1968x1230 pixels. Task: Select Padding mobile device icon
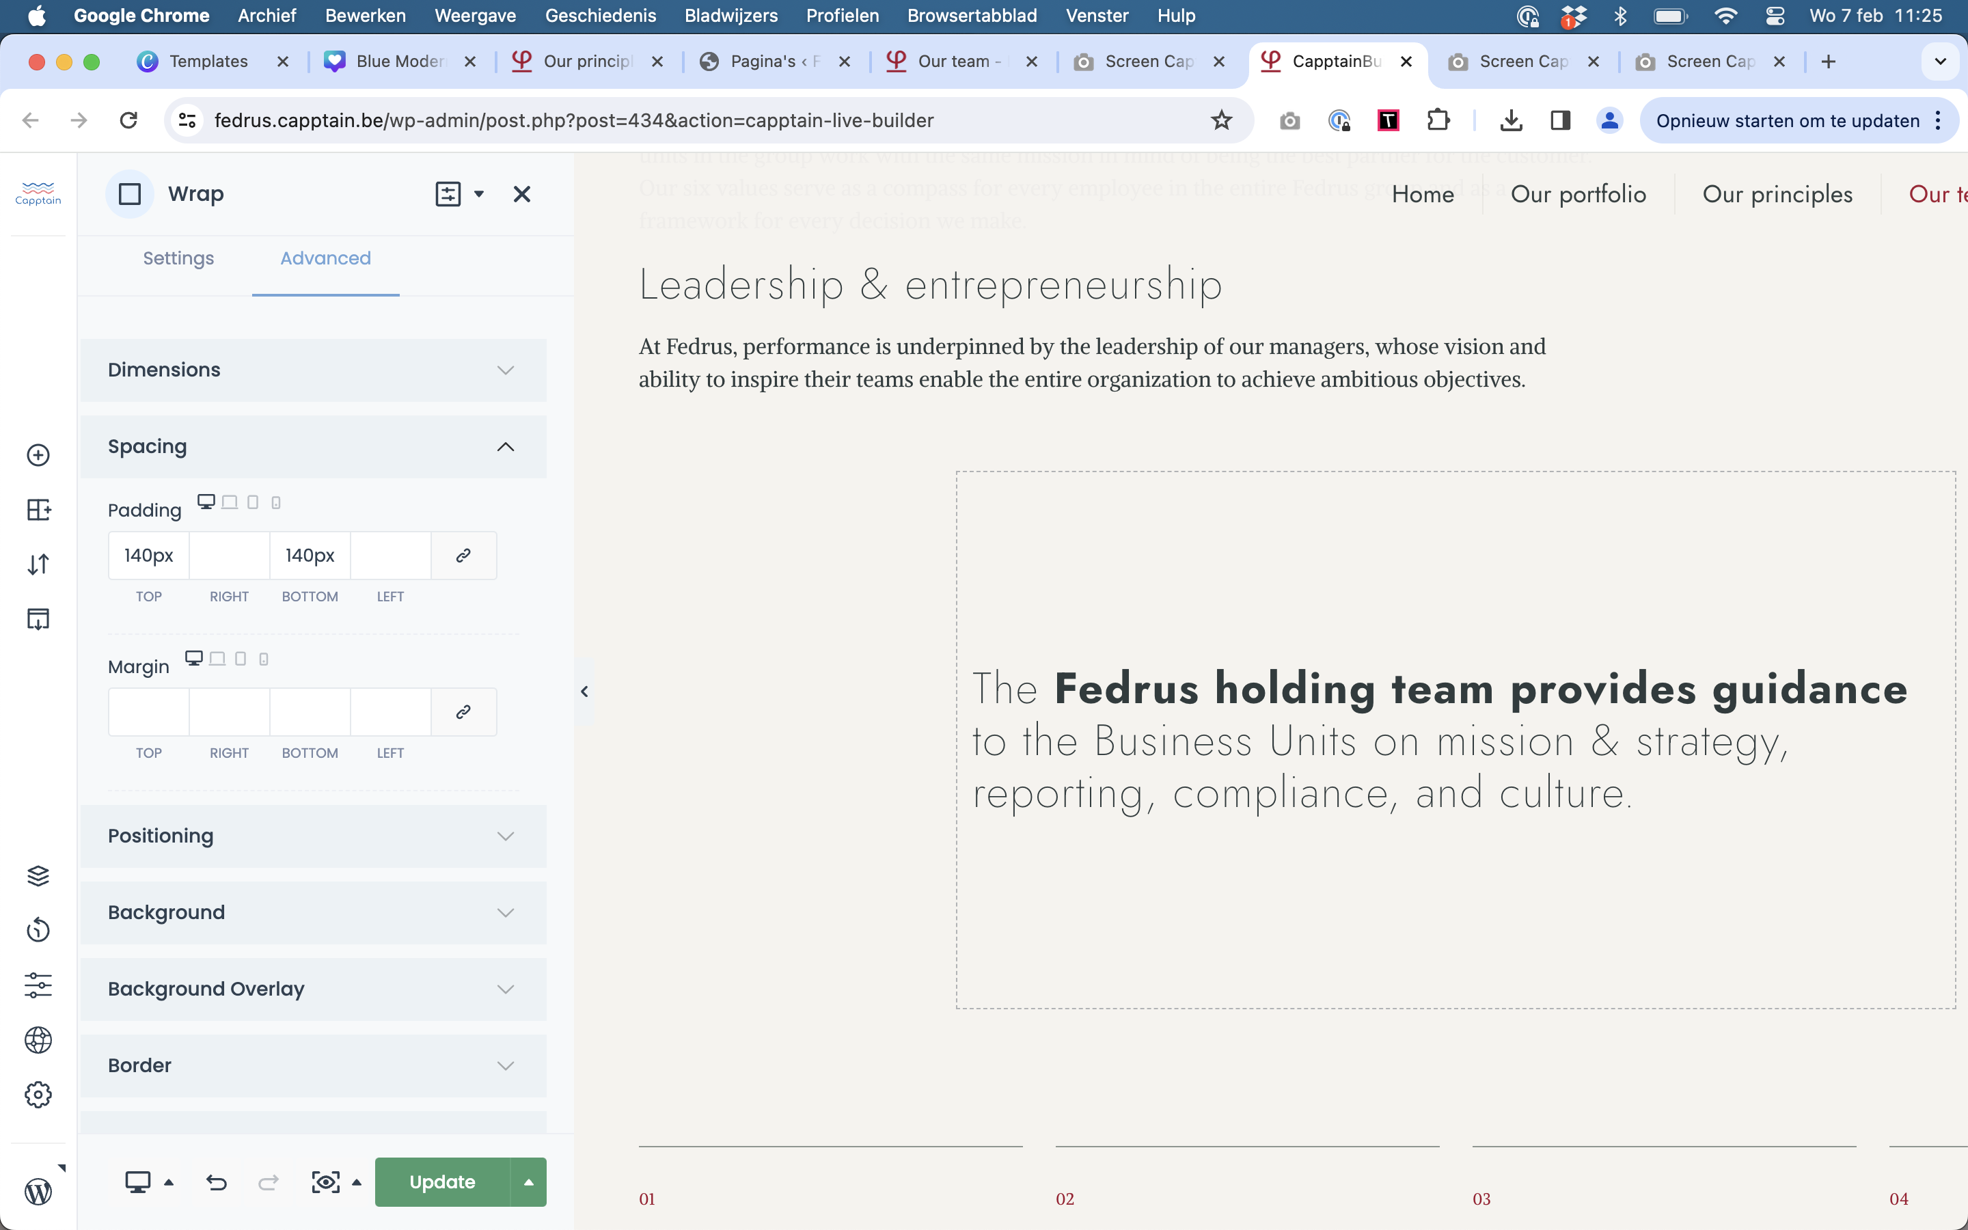coord(277,503)
